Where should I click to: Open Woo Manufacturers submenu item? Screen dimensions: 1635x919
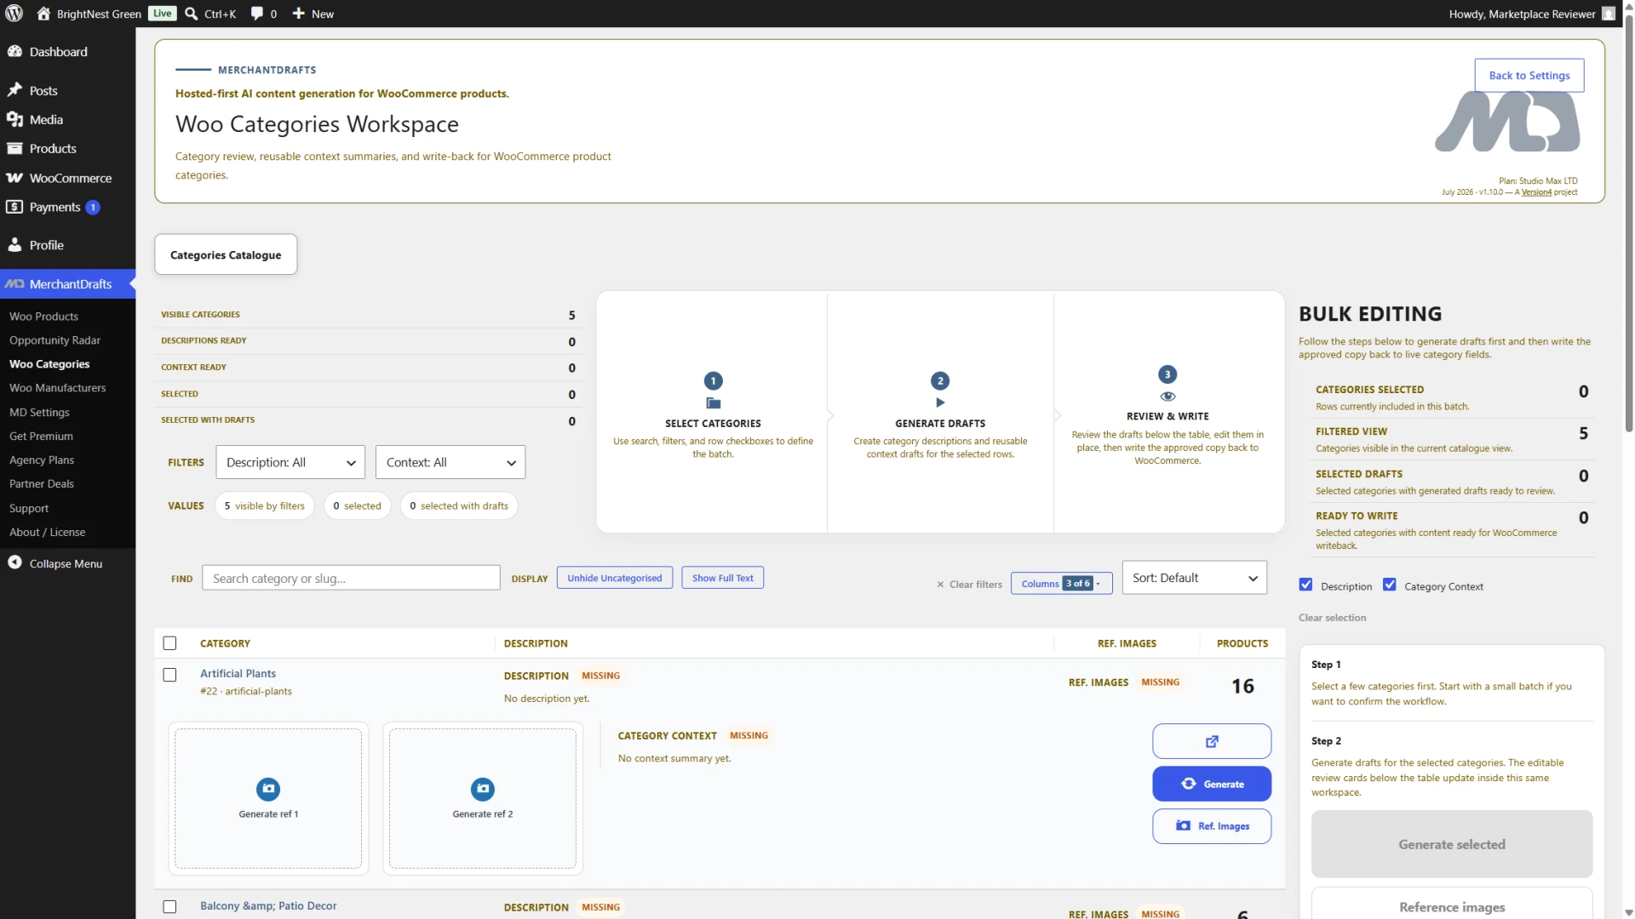point(57,387)
